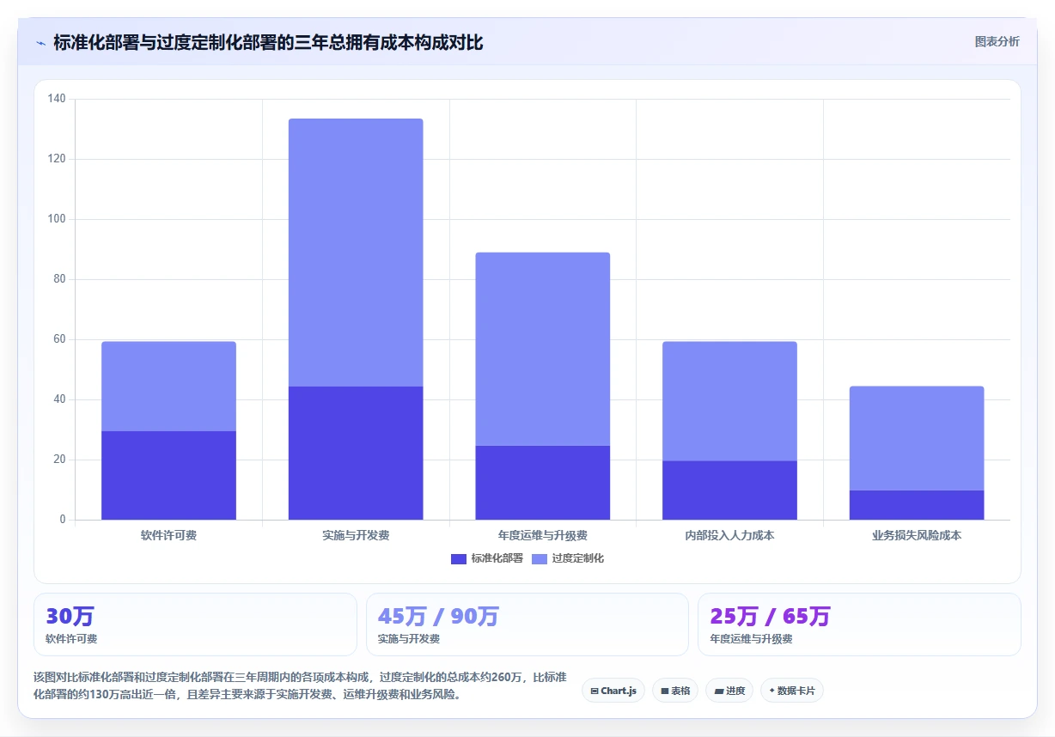This screenshot has width=1055, height=737.
Task: Click the 年度运维与升级费 标准化部署 bar segment
Action: 543,483
